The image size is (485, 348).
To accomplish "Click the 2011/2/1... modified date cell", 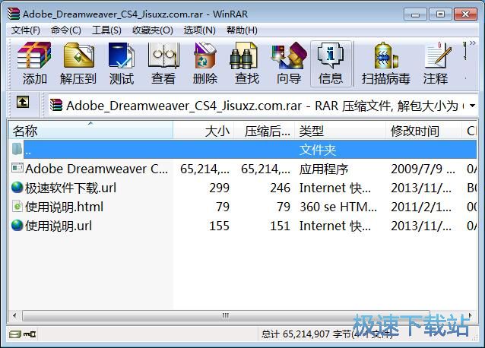I will (x=421, y=207).
